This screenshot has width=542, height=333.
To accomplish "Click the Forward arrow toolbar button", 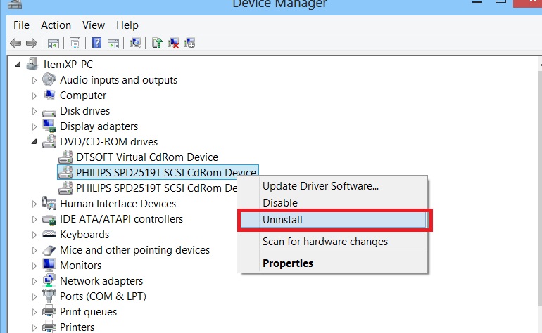I will (31, 44).
